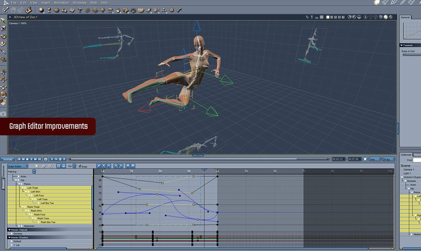The image size is (421, 251).
Task: Open the Animation menu
Action: click(x=61, y=3)
